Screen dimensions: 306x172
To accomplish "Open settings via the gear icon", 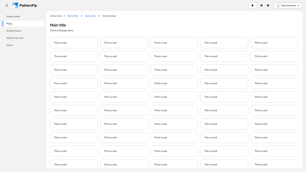I will 262,5.
